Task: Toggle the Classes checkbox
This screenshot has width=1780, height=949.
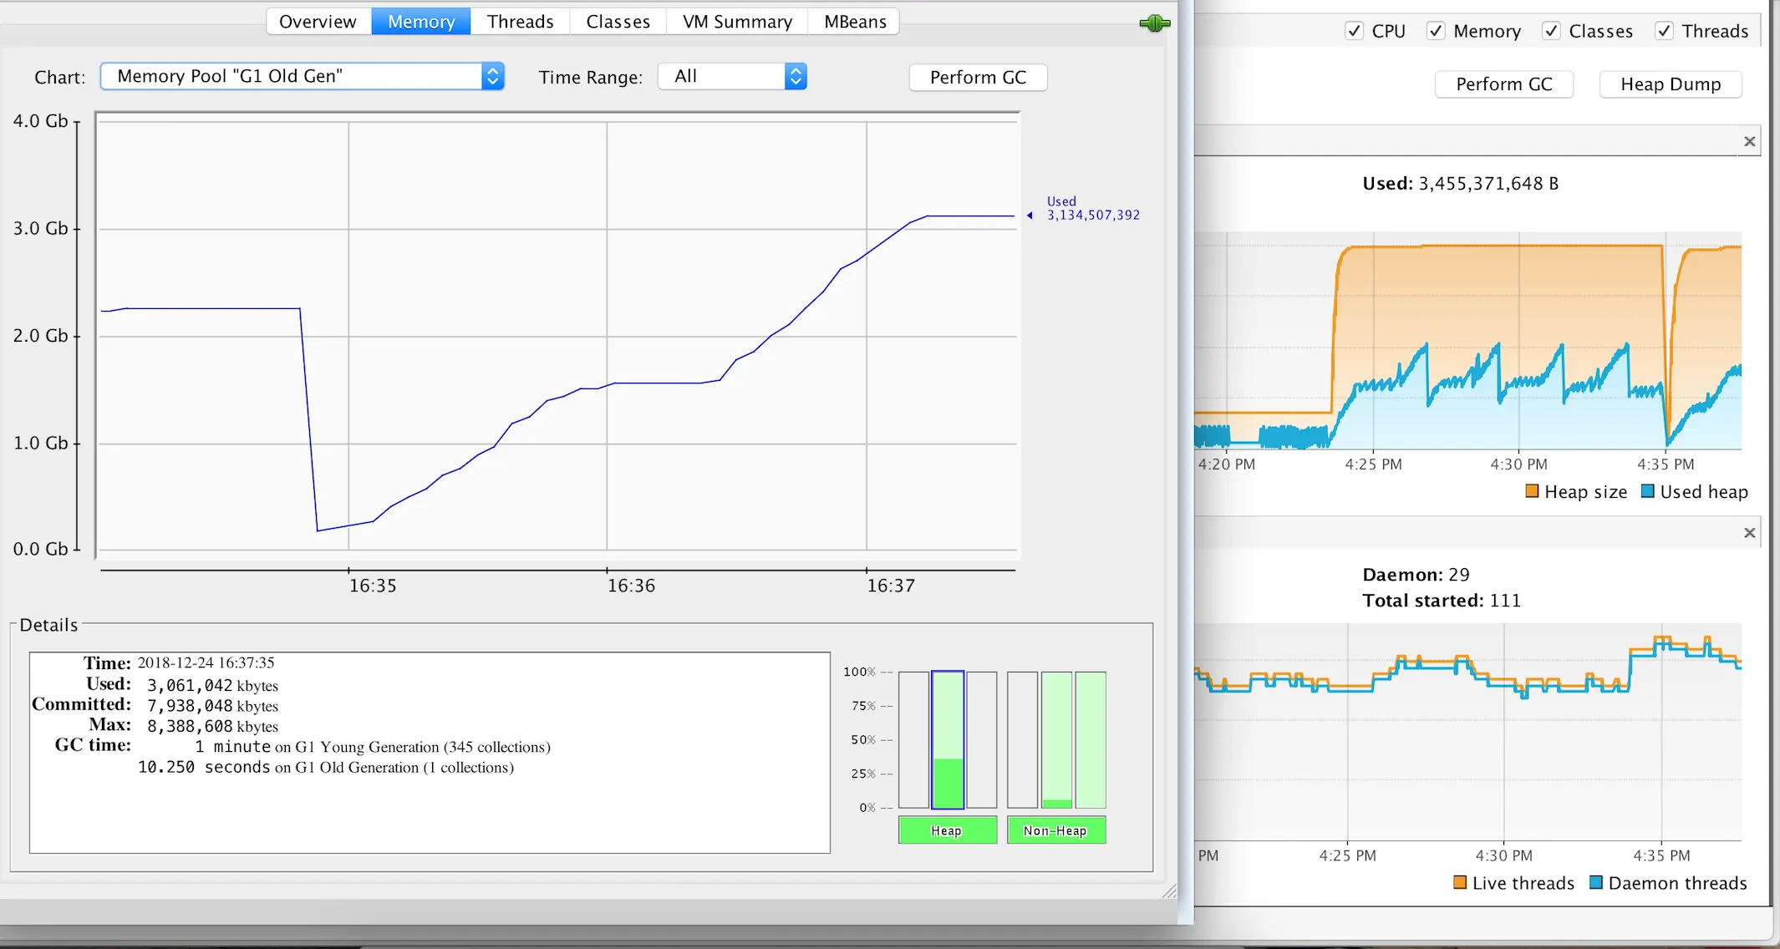Action: [1551, 31]
